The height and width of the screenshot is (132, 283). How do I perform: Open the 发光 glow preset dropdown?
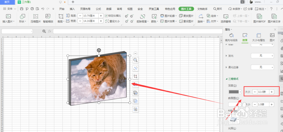[x=262, y=56]
